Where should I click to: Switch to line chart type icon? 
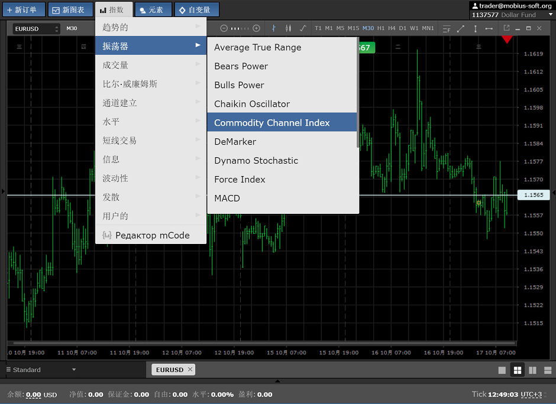click(303, 28)
